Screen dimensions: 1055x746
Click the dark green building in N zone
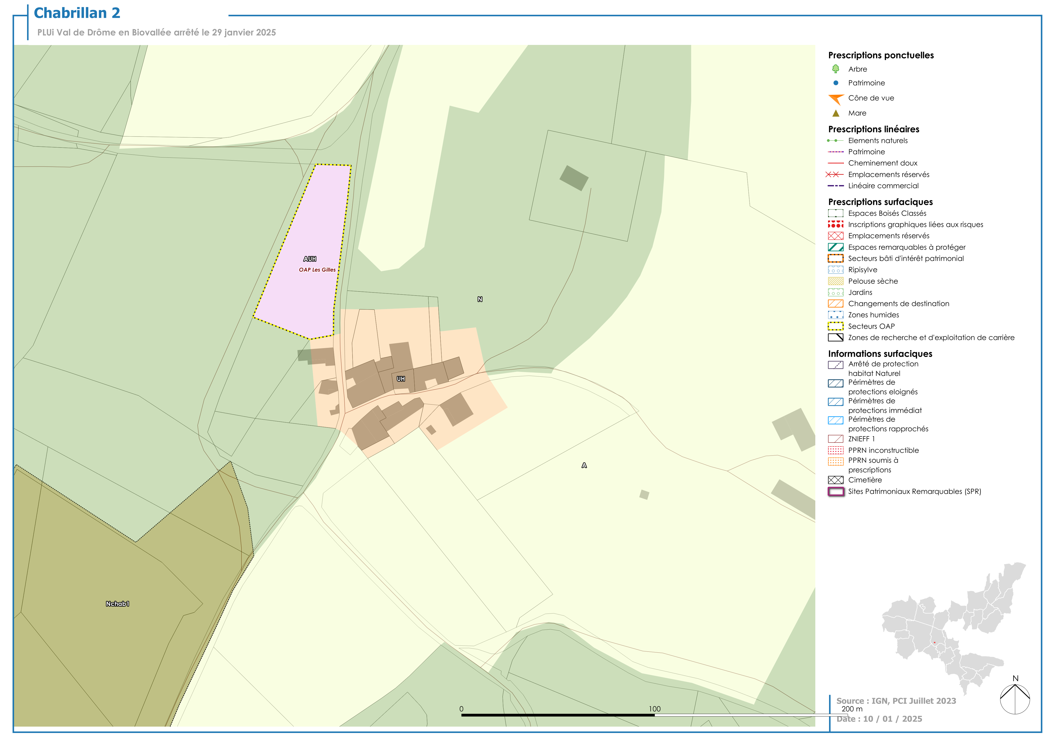pyautogui.click(x=574, y=178)
